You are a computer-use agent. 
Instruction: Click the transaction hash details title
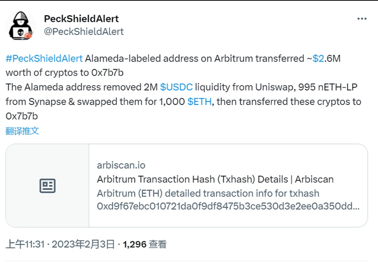pos(216,179)
